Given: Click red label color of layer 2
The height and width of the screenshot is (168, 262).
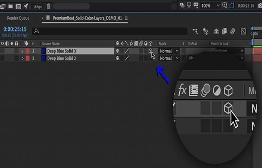Looking at the screenshot, I should 28,58.
